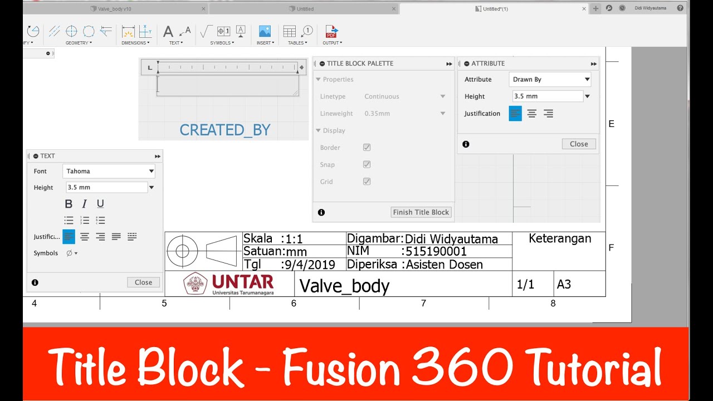
Task: Click the Text panel info icon
Action: 35,282
